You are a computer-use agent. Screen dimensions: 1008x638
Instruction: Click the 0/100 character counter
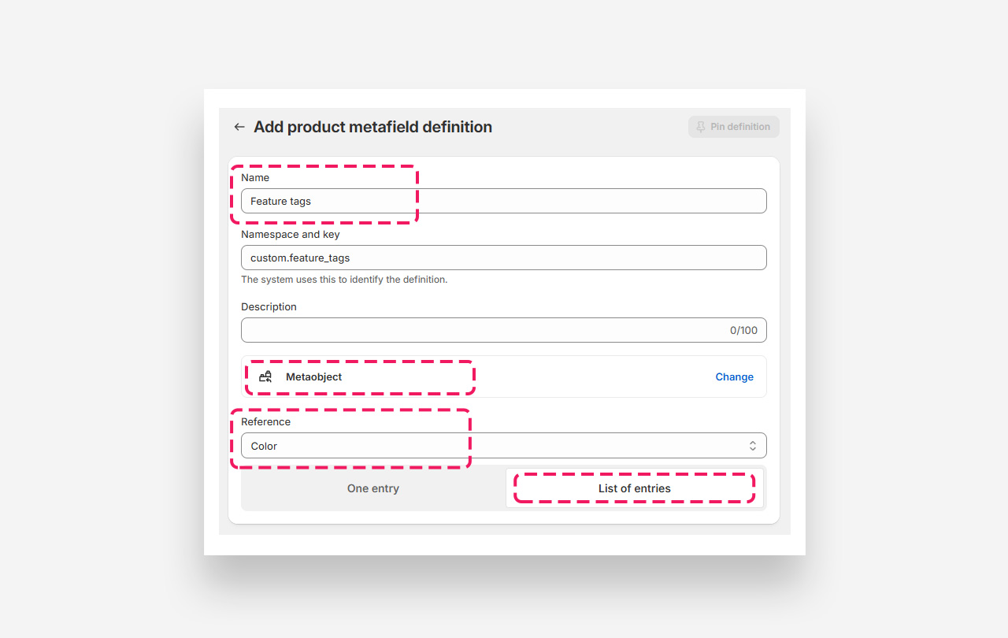pos(743,331)
